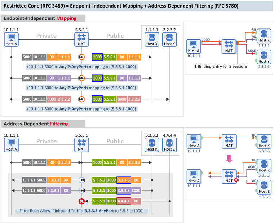
Task: Click the Host Y server icon at 2.2.2.2
Action: (x=169, y=40)
